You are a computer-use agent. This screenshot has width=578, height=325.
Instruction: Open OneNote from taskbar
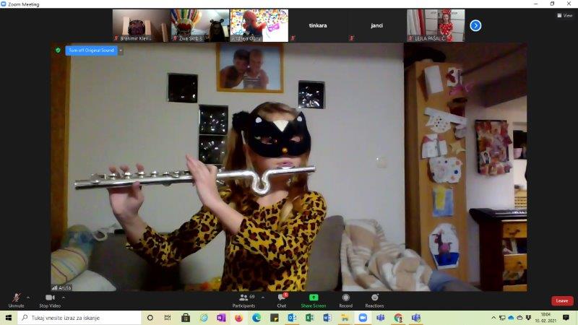point(221,318)
